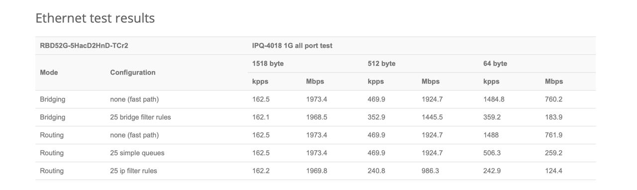Select the 986.3 Mbps value
This screenshot has height=190, width=637.
[x=430, y=171]
